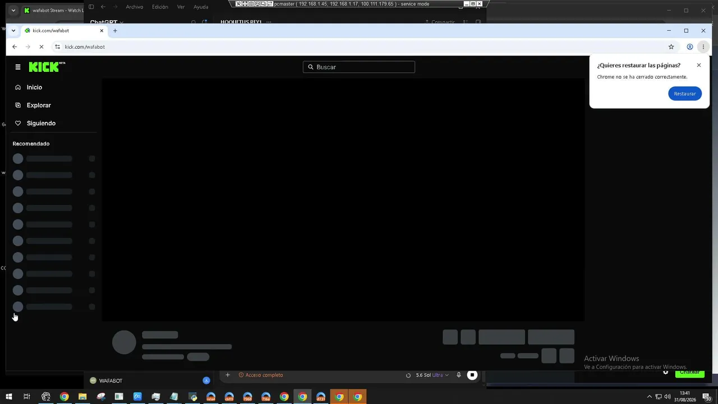Open File Explorer from taskbar
Screen dimensions: 718x404
(82, 397)
